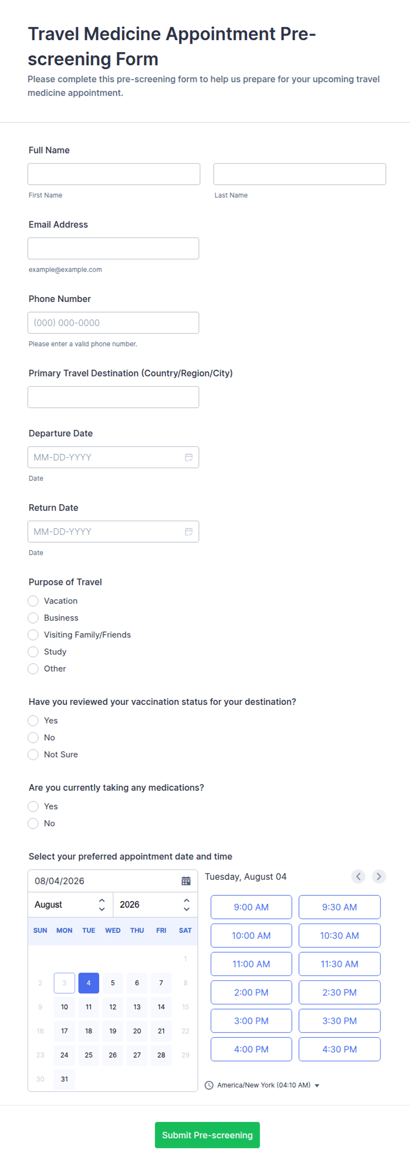410x1170 pixels.
Task: Focus the First Name input field
Action: [113, 174]
